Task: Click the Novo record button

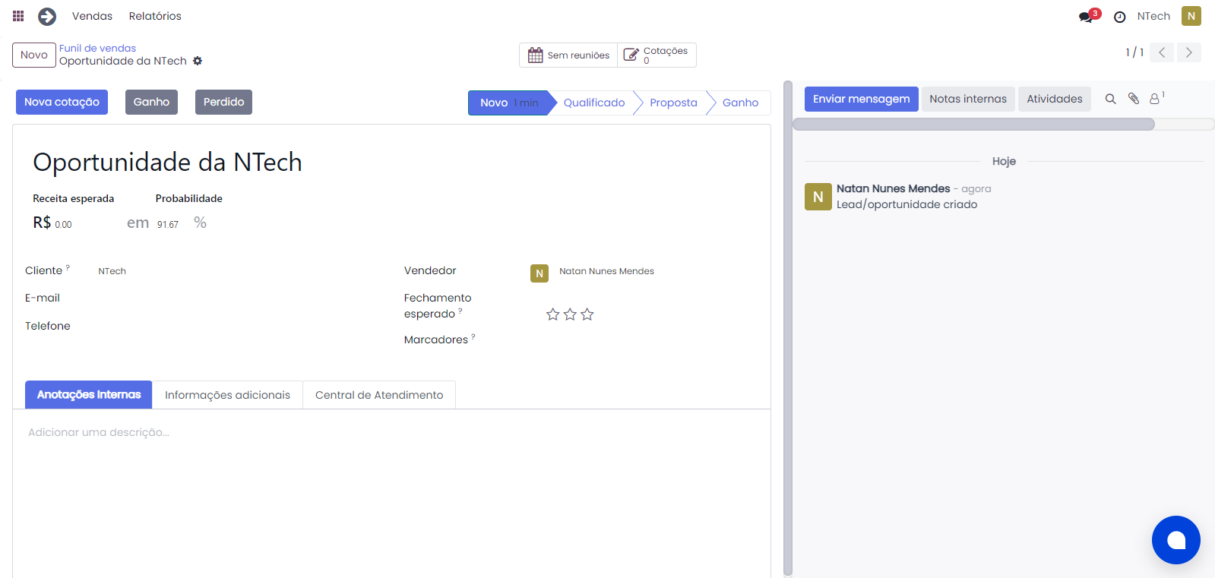Action: click(x=34, y=55)
